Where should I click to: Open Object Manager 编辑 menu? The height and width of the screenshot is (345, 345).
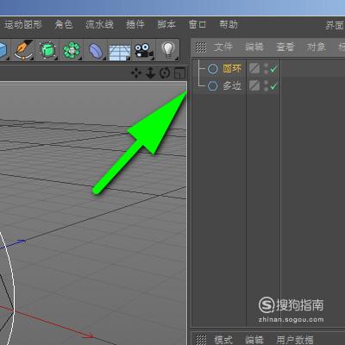[x=254, y=47]
